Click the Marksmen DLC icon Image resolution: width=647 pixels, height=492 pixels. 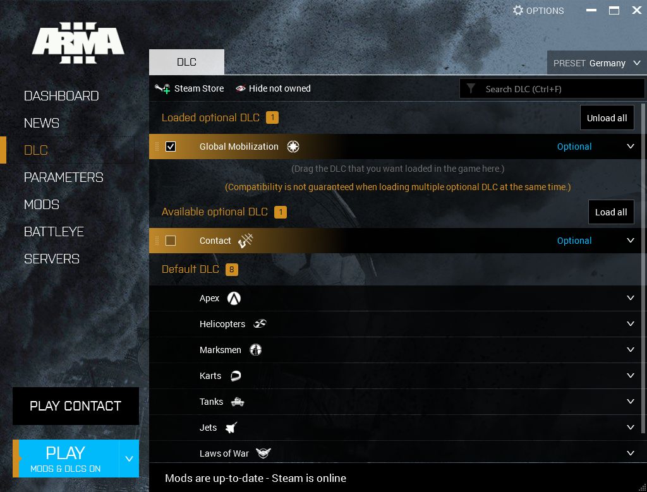pos(256,350)
